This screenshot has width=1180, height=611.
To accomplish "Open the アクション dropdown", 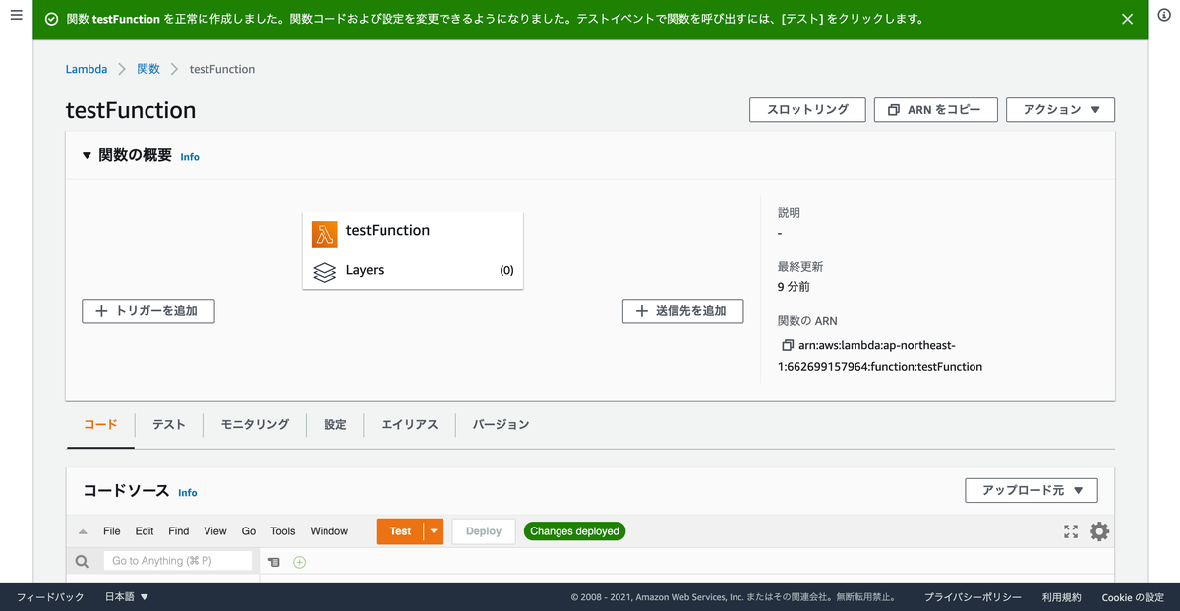I will (x=1060, y=109).
